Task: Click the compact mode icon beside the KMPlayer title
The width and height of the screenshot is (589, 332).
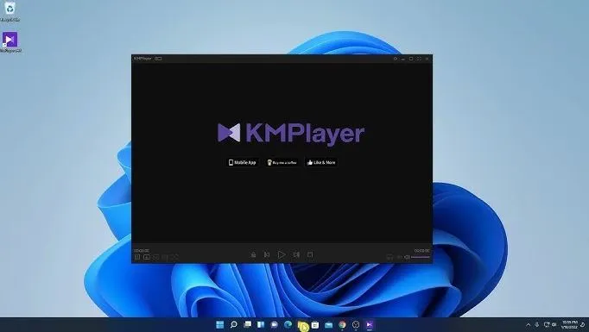Action: [159, 59]
